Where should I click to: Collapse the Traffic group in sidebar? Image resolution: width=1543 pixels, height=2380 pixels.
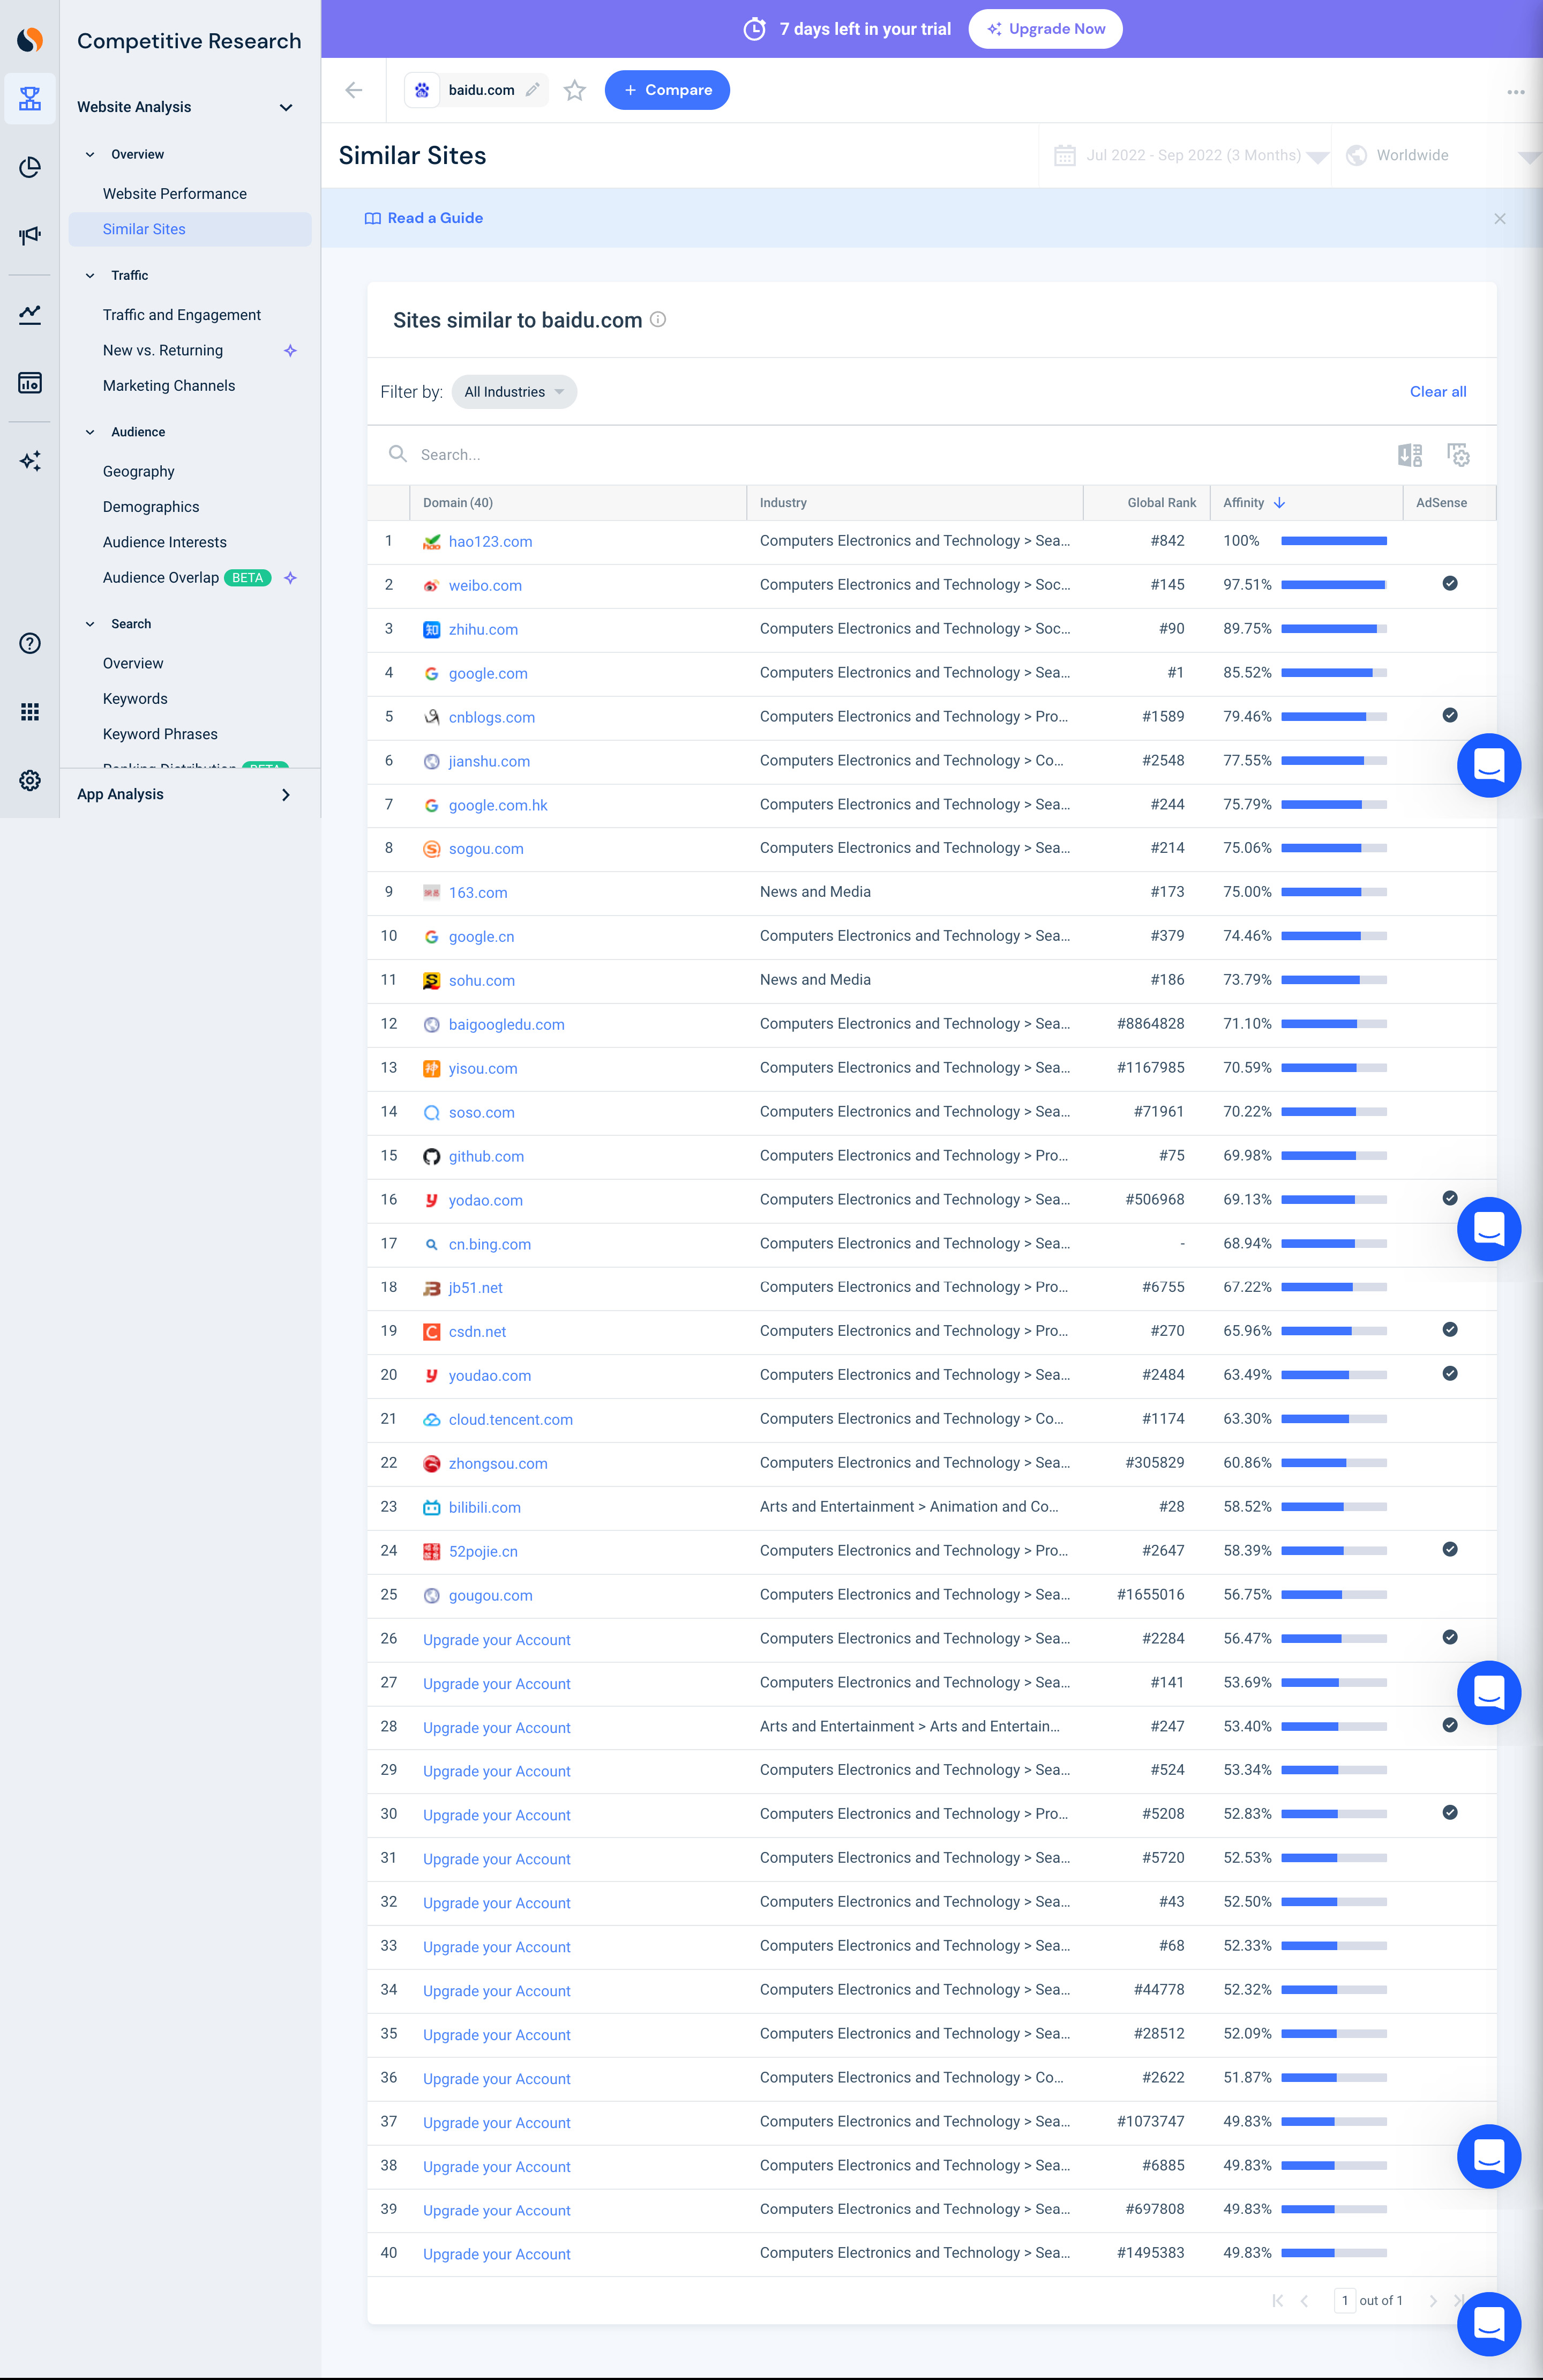90,275
